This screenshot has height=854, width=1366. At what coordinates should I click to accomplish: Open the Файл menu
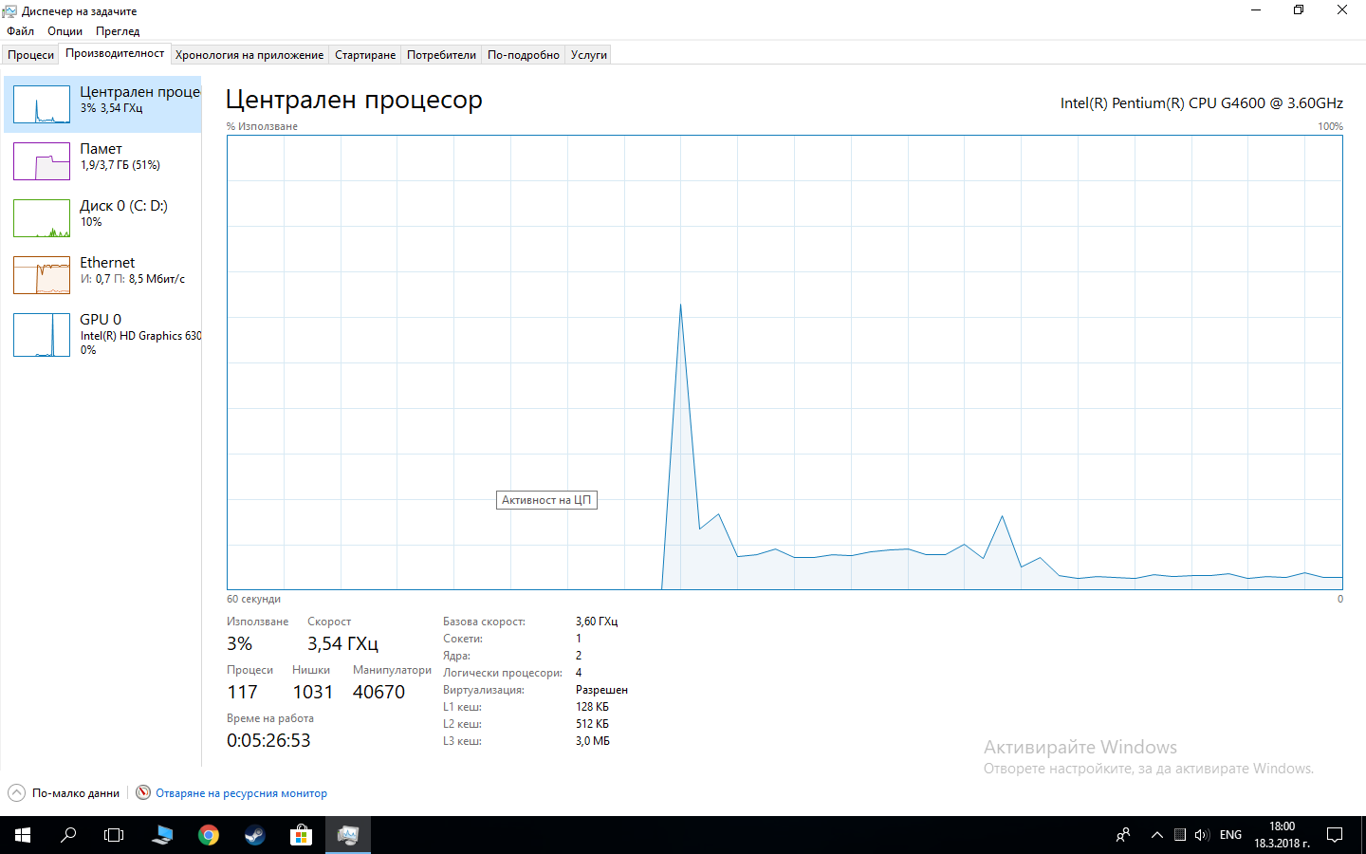pyautogui.click(x=20, y=31)
